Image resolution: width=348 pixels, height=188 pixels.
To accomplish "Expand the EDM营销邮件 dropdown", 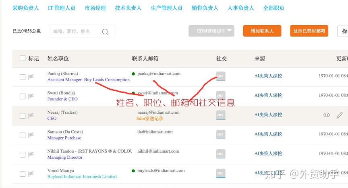I will [x=211, y=31].
